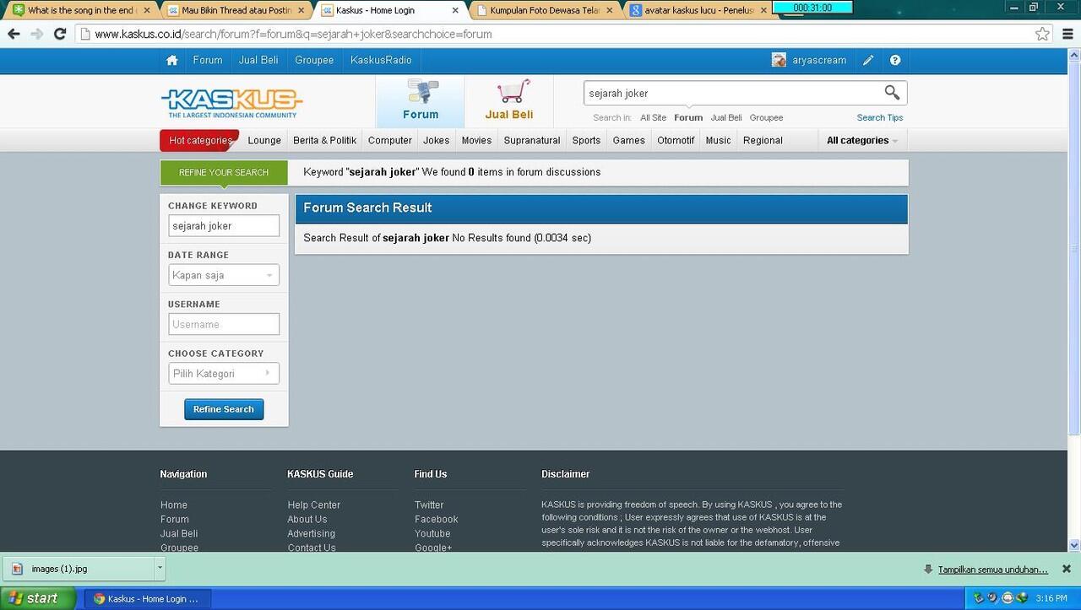The height and width of the screenshot is (610, 1081).
Task: Close the downloads bar
Action: click(1067, 570)
